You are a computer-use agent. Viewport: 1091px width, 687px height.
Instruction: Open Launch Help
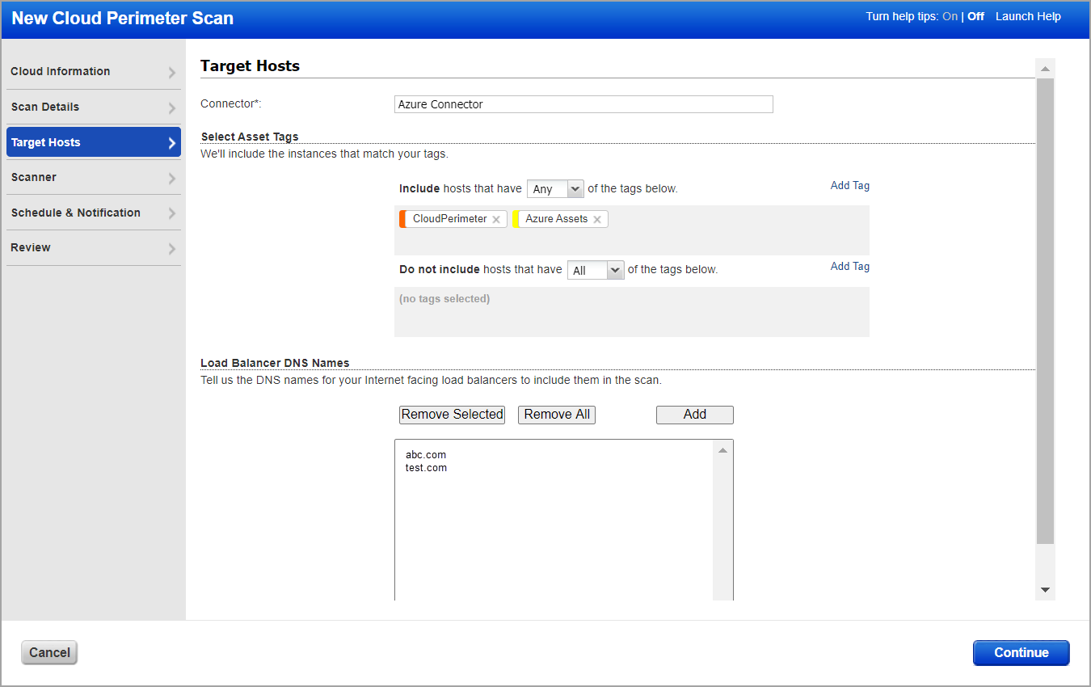[1028, 16]
